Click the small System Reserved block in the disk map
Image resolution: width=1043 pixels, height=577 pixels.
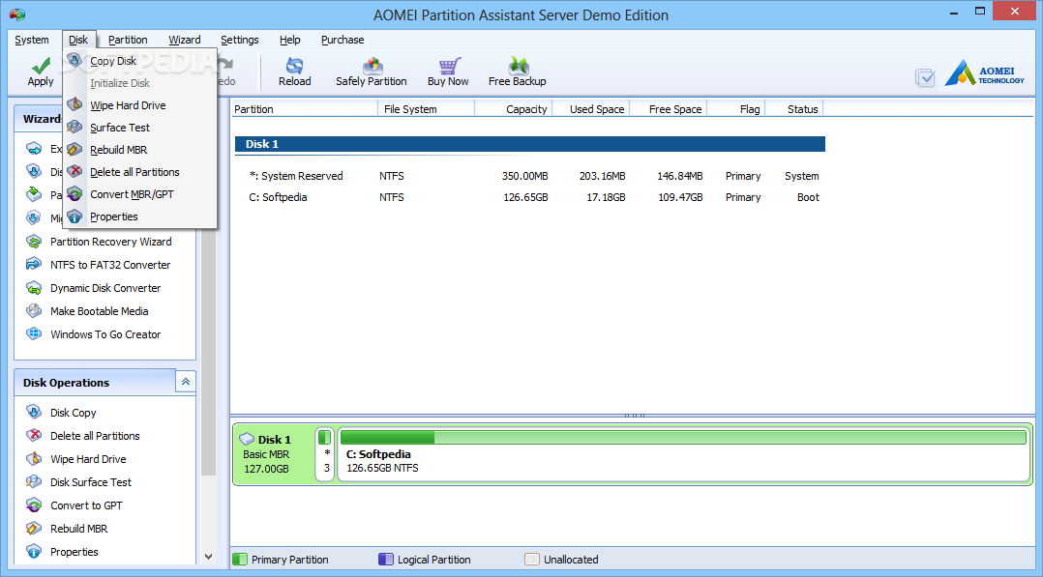(325, 454)
